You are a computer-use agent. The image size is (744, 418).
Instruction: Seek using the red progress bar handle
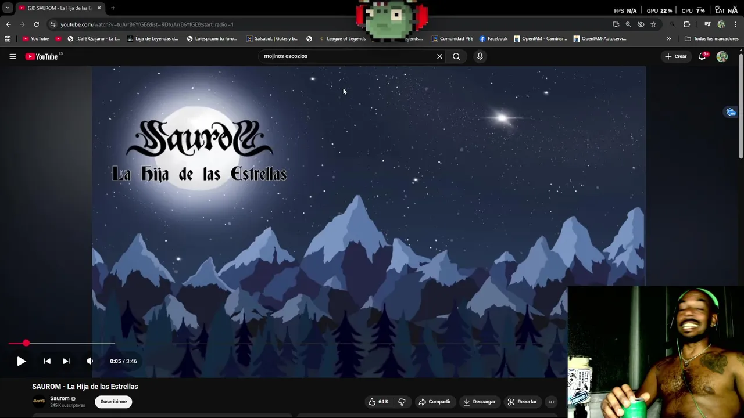tap(26, 343)
